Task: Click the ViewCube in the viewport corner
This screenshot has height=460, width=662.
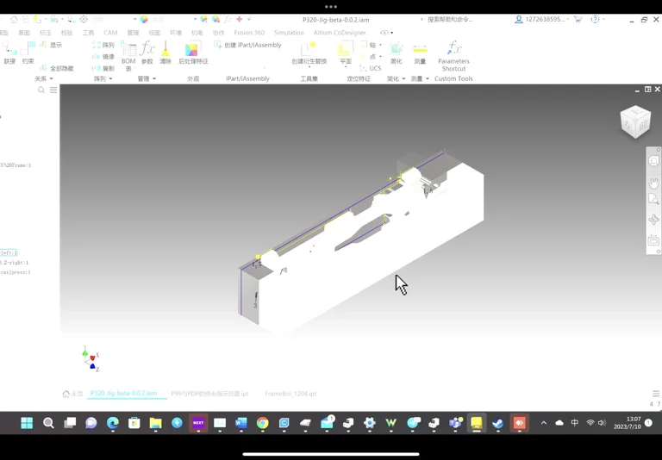Action: tap(635, 122)
